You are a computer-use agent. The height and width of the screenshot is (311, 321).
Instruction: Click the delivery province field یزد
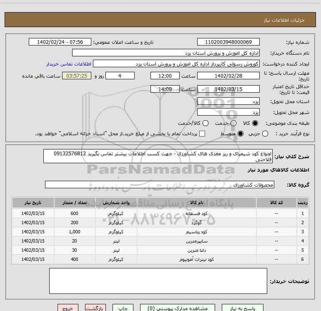coord(228,101)
